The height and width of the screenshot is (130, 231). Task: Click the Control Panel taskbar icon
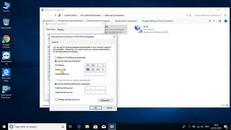tap(112, 127)
